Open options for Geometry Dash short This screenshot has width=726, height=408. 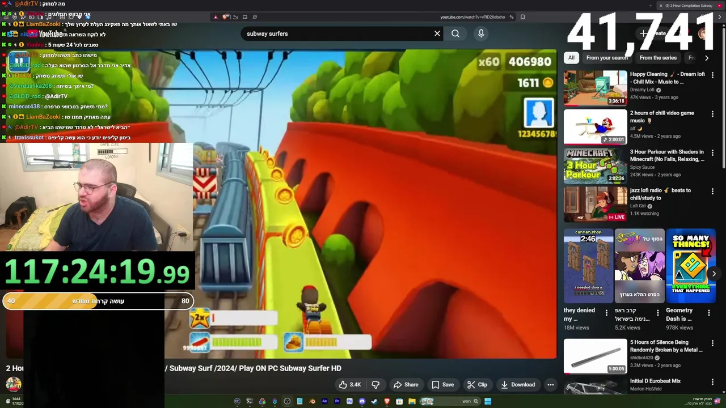point(709,312)
